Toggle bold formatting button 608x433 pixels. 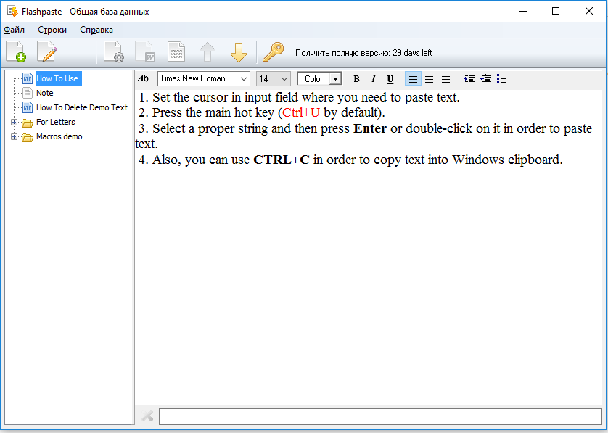click(x=356, y=79)
